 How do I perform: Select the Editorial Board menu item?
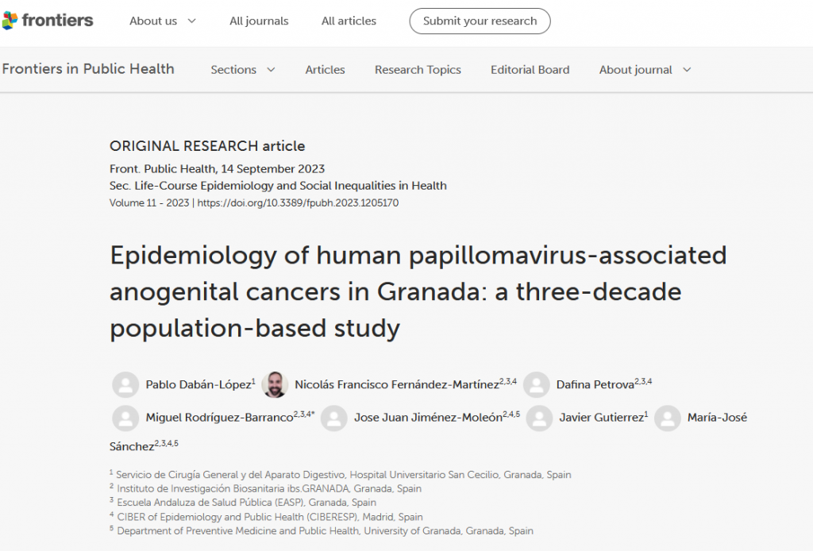click(x=530, y=70)
